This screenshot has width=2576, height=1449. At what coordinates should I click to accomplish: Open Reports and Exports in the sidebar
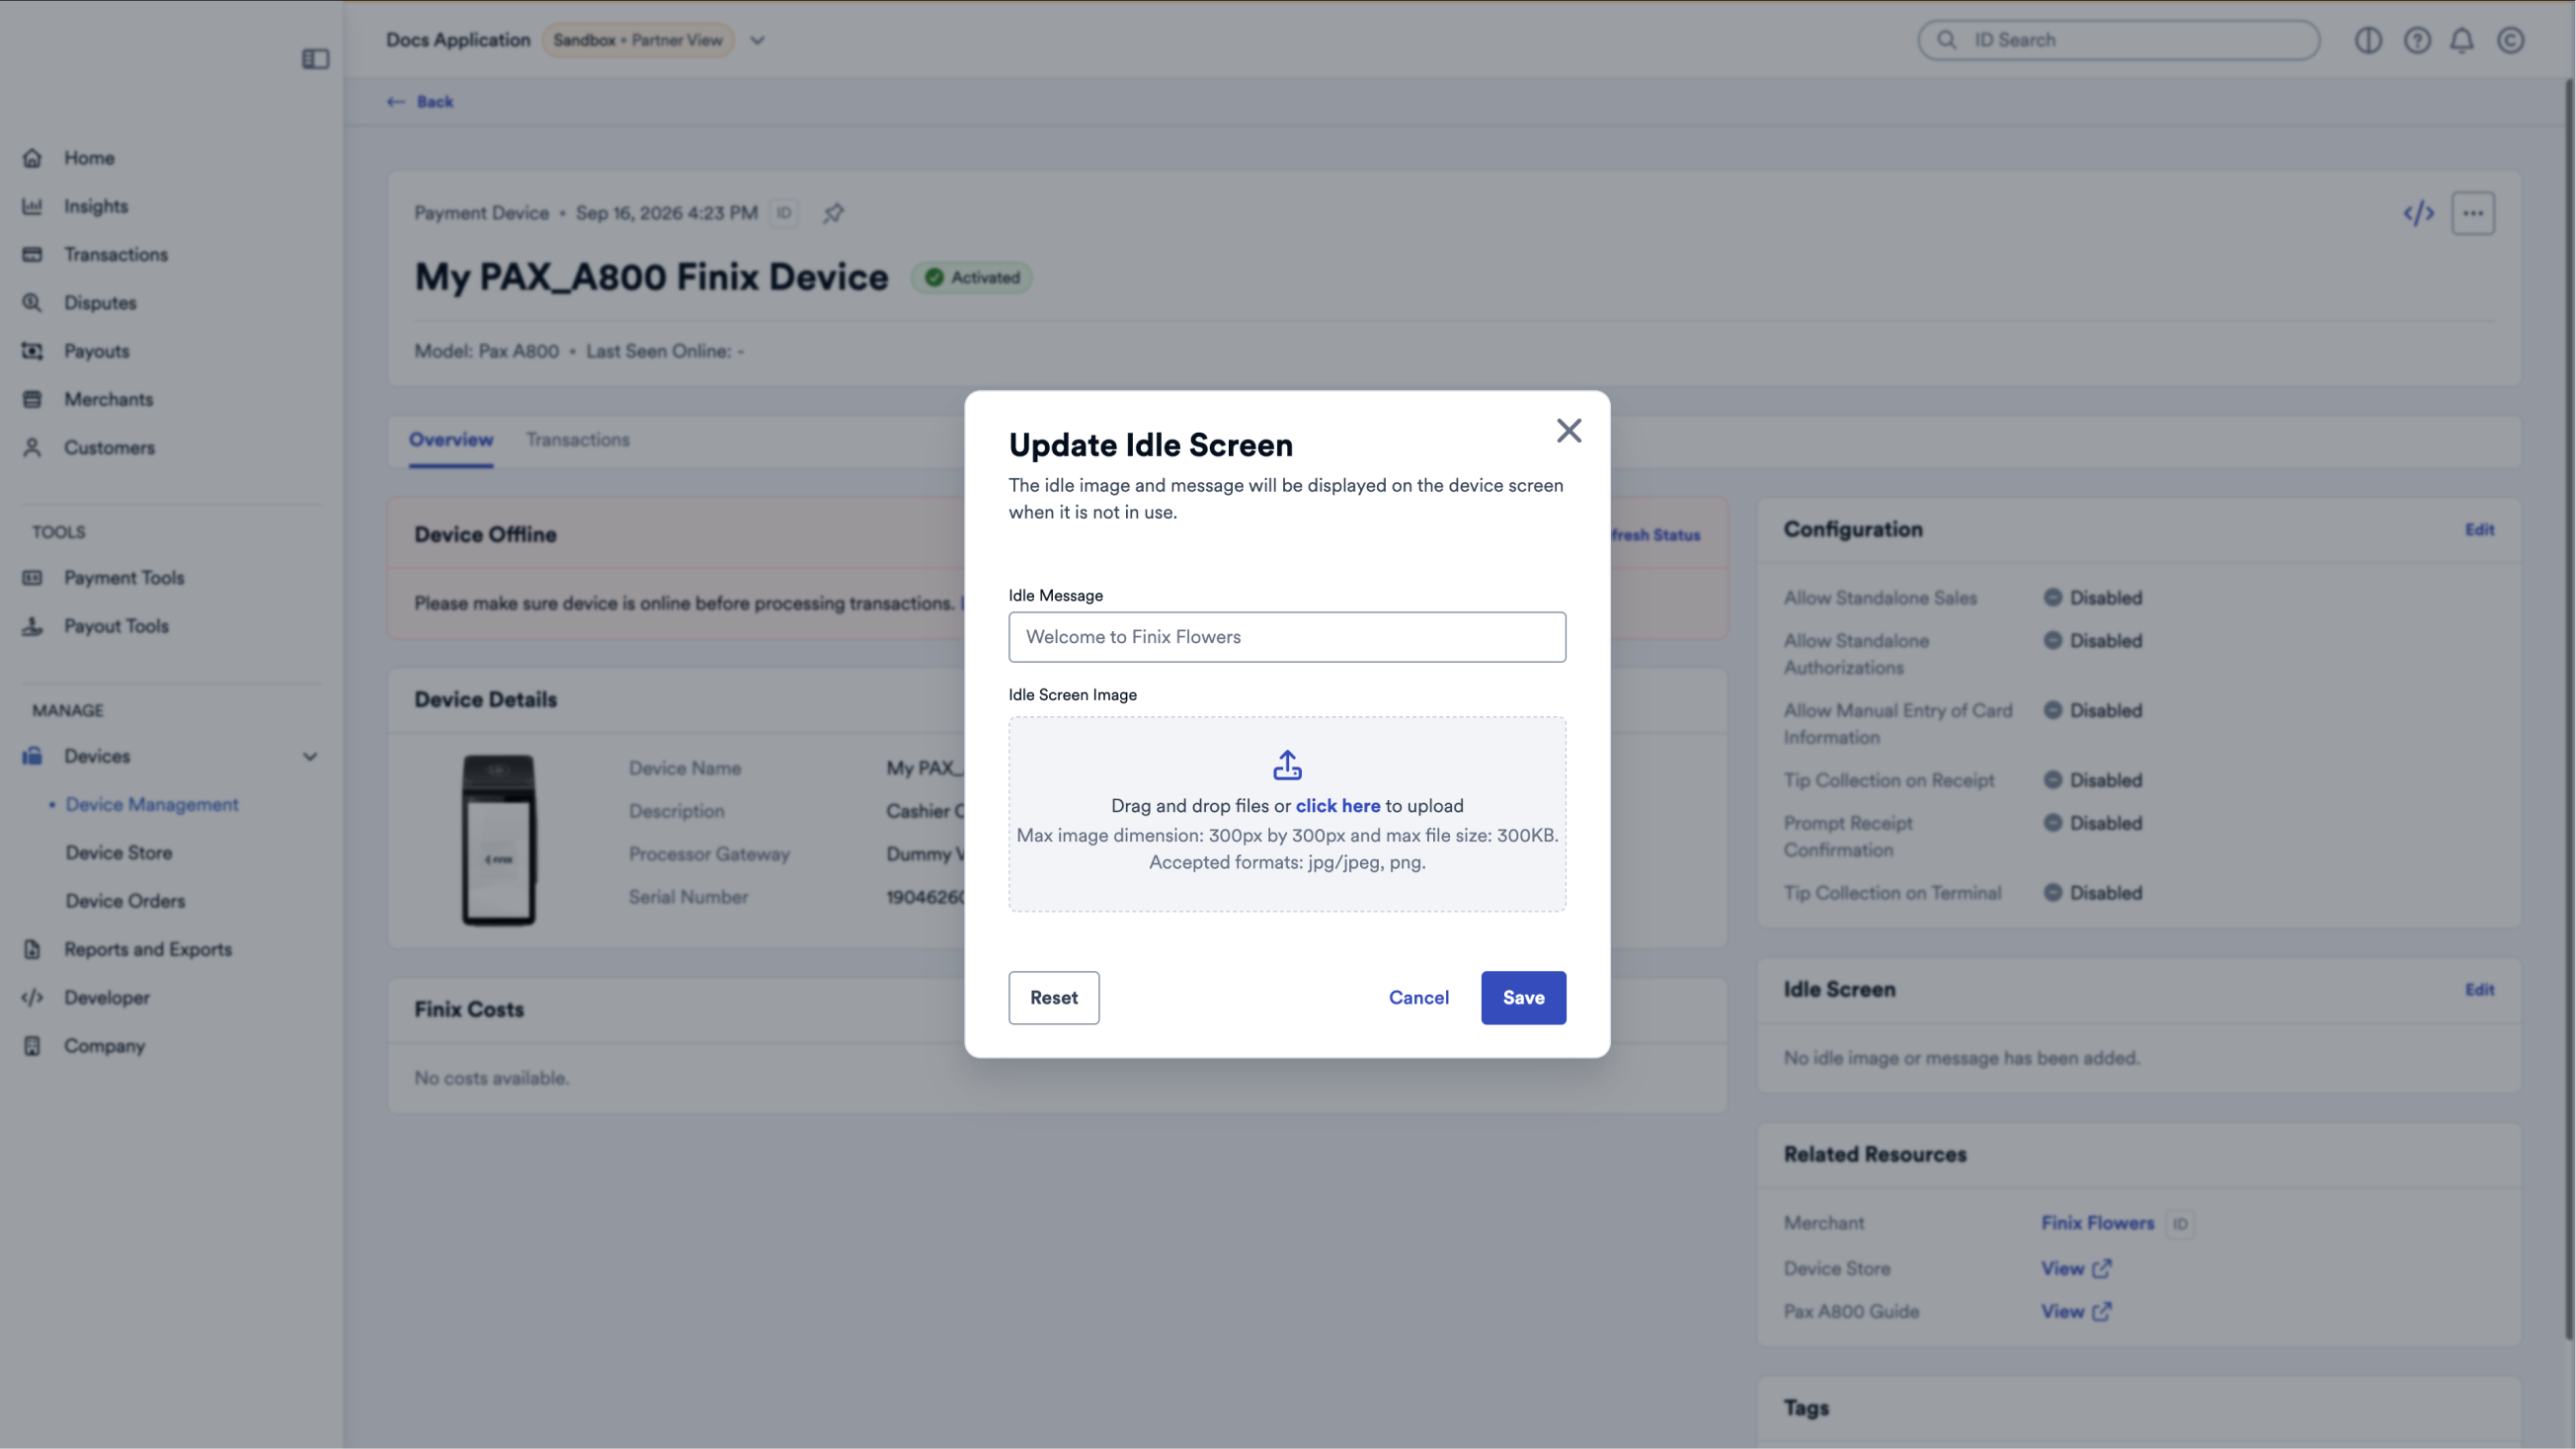tap(148, 949)
